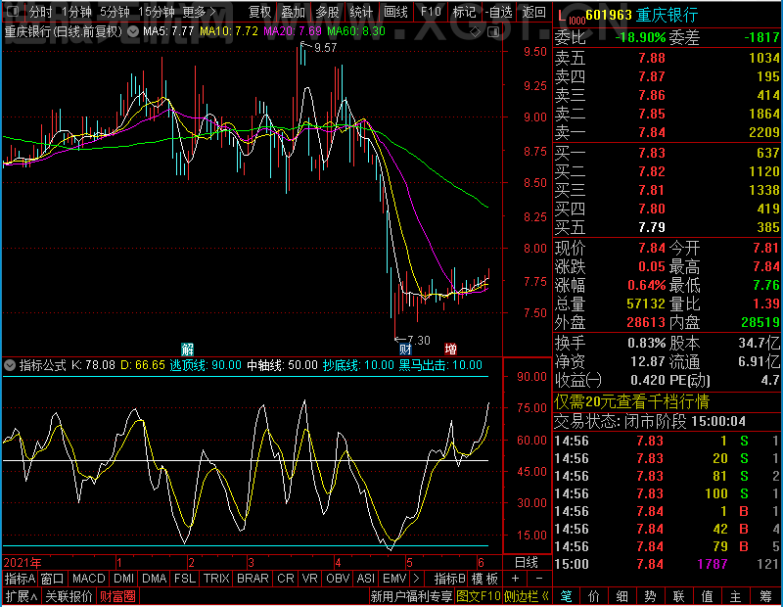Screen dimensions: 783x607
Task: Select the 值 value tab
Action: coord(707,596)
